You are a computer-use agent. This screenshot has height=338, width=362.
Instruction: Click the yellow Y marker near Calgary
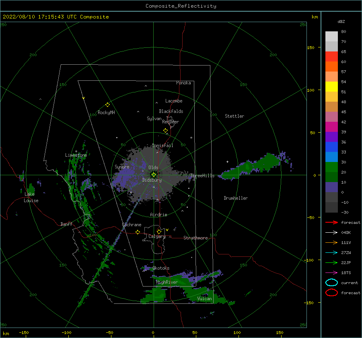[167, 230]
